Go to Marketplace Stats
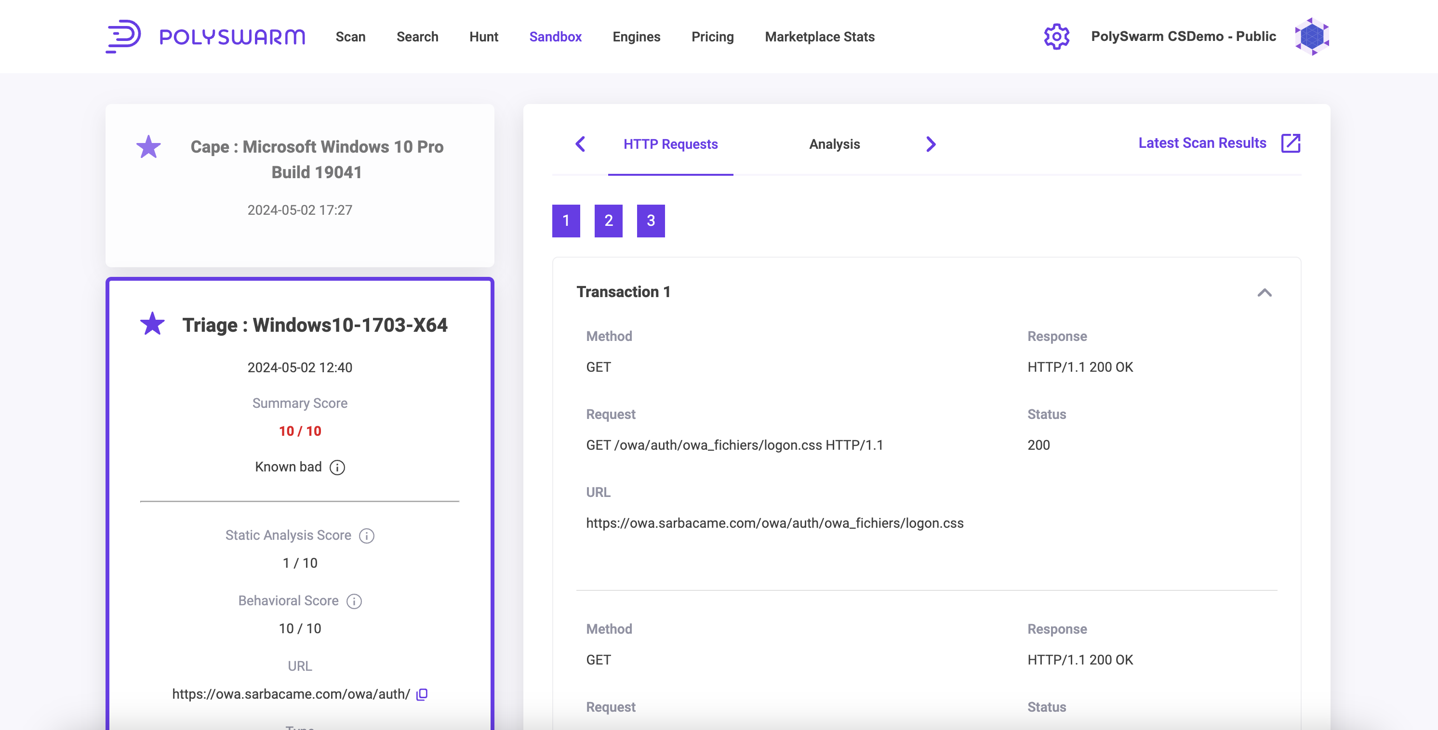This screenshot has height=730, width=1438. click(x=820, y=36)
